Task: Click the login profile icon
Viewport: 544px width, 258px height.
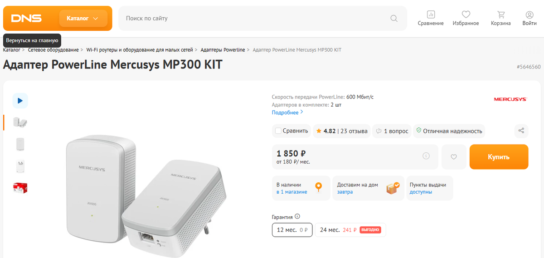Action: tap(529, 15)
